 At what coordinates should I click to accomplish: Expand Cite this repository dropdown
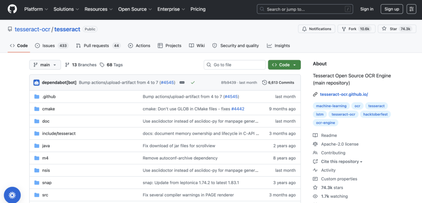(x=342, y=161)
